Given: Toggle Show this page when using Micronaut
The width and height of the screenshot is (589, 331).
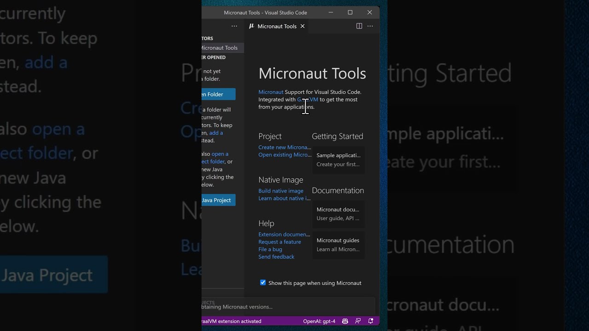Looking at the screenshot, I should pyautogui.click(x=263, y=283).
